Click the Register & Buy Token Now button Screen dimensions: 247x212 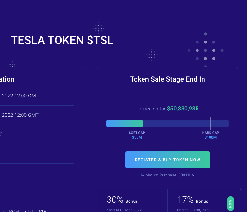click(167, 160)
